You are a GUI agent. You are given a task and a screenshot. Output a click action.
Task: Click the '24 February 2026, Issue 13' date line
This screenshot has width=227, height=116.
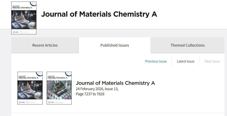[97, 89]
